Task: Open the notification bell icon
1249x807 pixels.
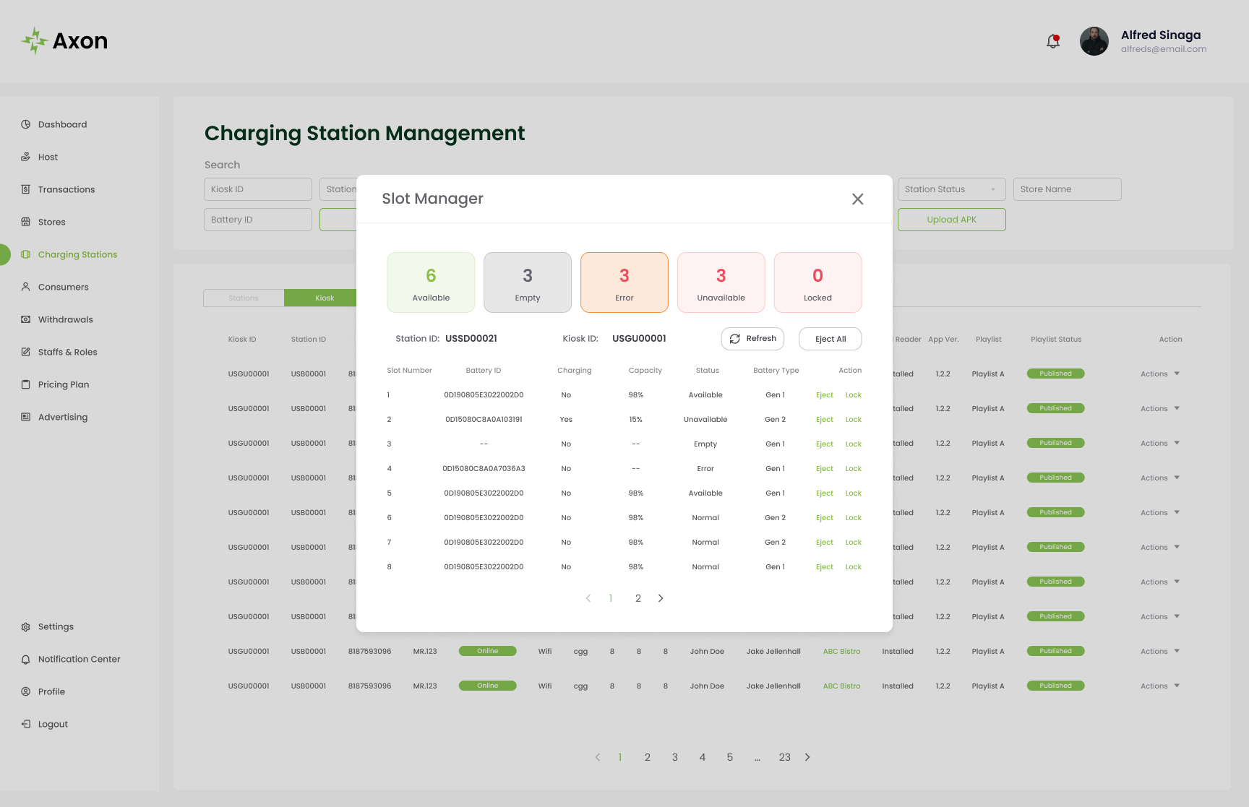Action: [x=1053, y=41]
